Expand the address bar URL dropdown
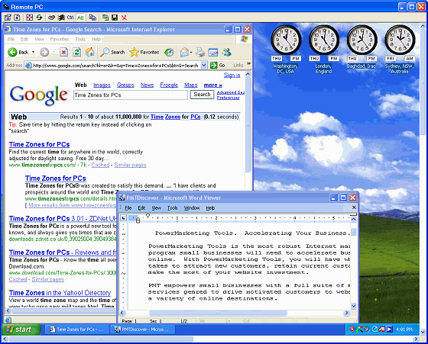The width and height of the screenshot is (428, 344). 203,65
